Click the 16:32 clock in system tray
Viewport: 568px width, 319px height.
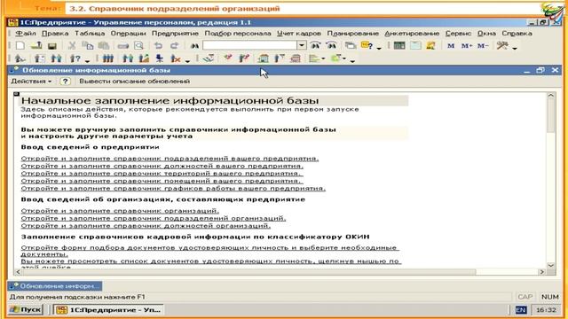[x=546, y=310]
